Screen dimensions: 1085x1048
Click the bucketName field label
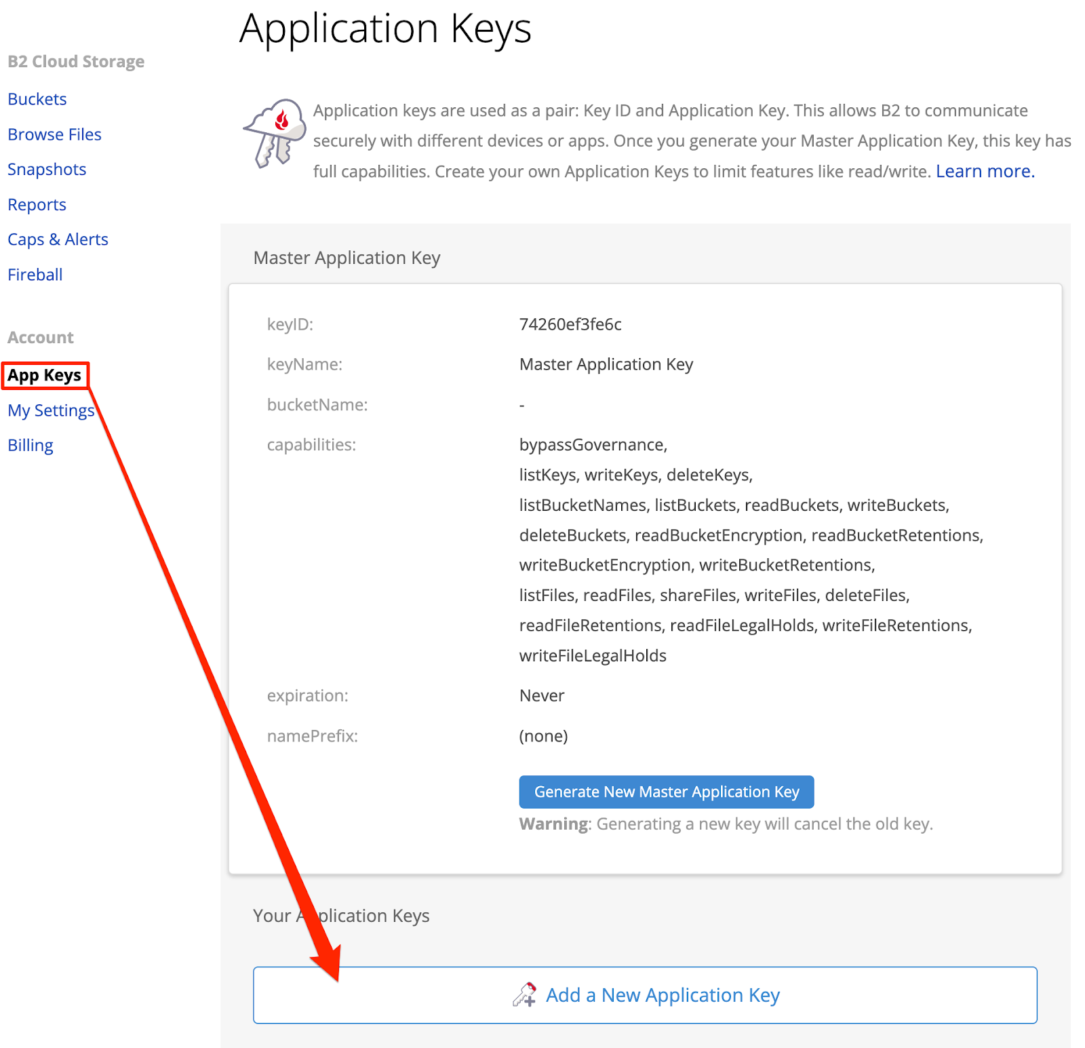pos(317,405)
